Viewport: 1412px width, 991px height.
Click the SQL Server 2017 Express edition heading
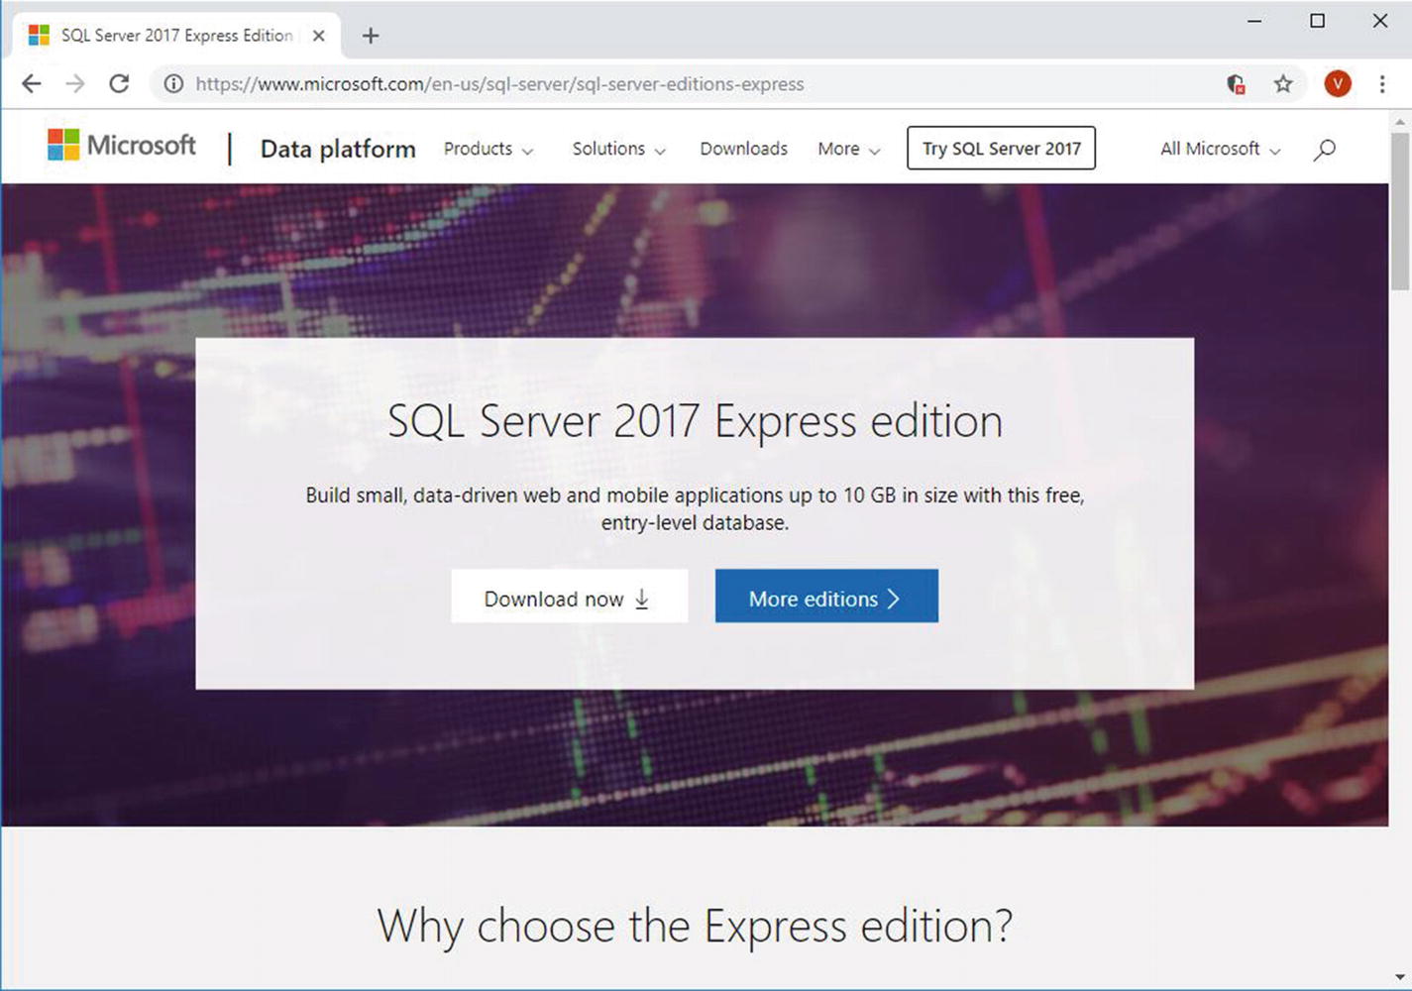point(695,422)
